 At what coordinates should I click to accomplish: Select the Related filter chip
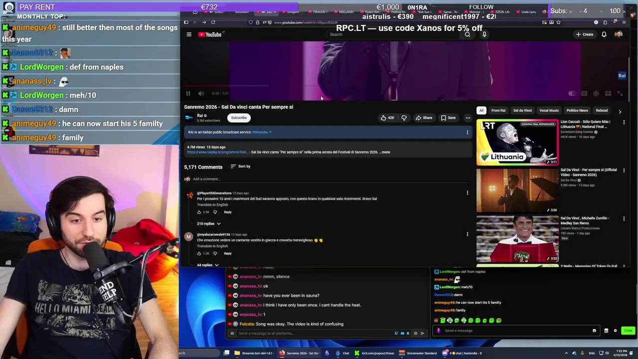click(602, 110)
